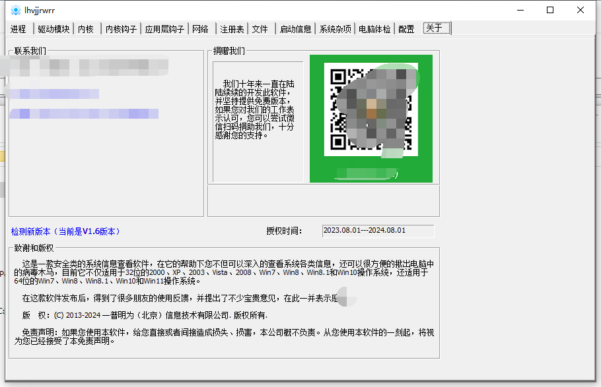Close the lhvjjrwrr window
This screenshot has height=387, width=601.
point(581,11)
